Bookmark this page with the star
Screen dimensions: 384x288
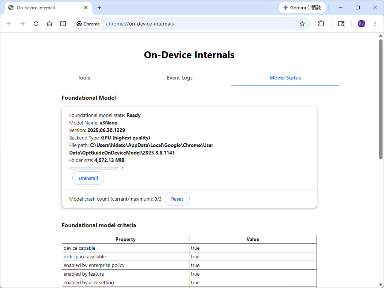(302, 24)
